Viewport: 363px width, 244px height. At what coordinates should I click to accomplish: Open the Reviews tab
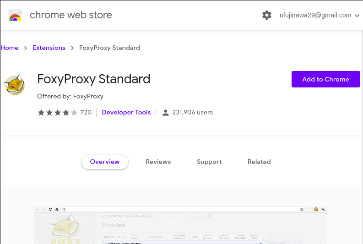click(158, 162)
